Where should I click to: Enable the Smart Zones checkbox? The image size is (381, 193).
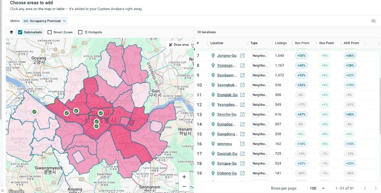coord(49,32)
